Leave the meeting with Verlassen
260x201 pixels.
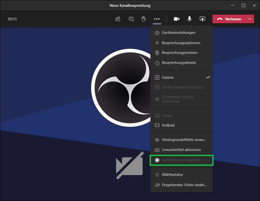[x=229, y=19]
